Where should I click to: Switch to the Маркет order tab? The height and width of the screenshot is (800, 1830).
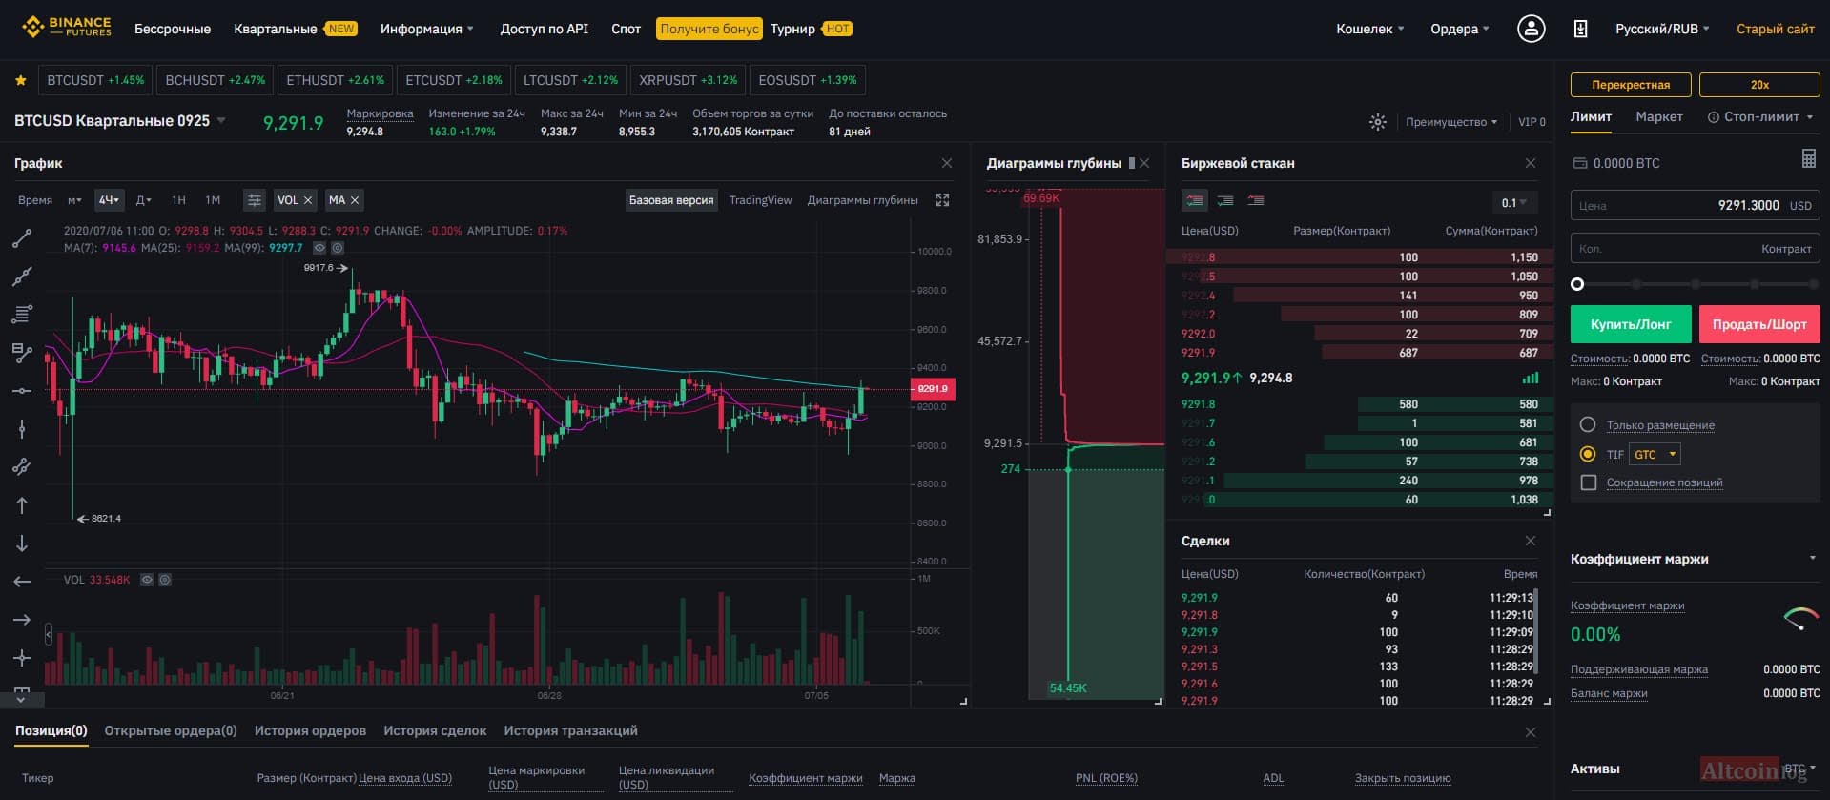[1659, 117]
